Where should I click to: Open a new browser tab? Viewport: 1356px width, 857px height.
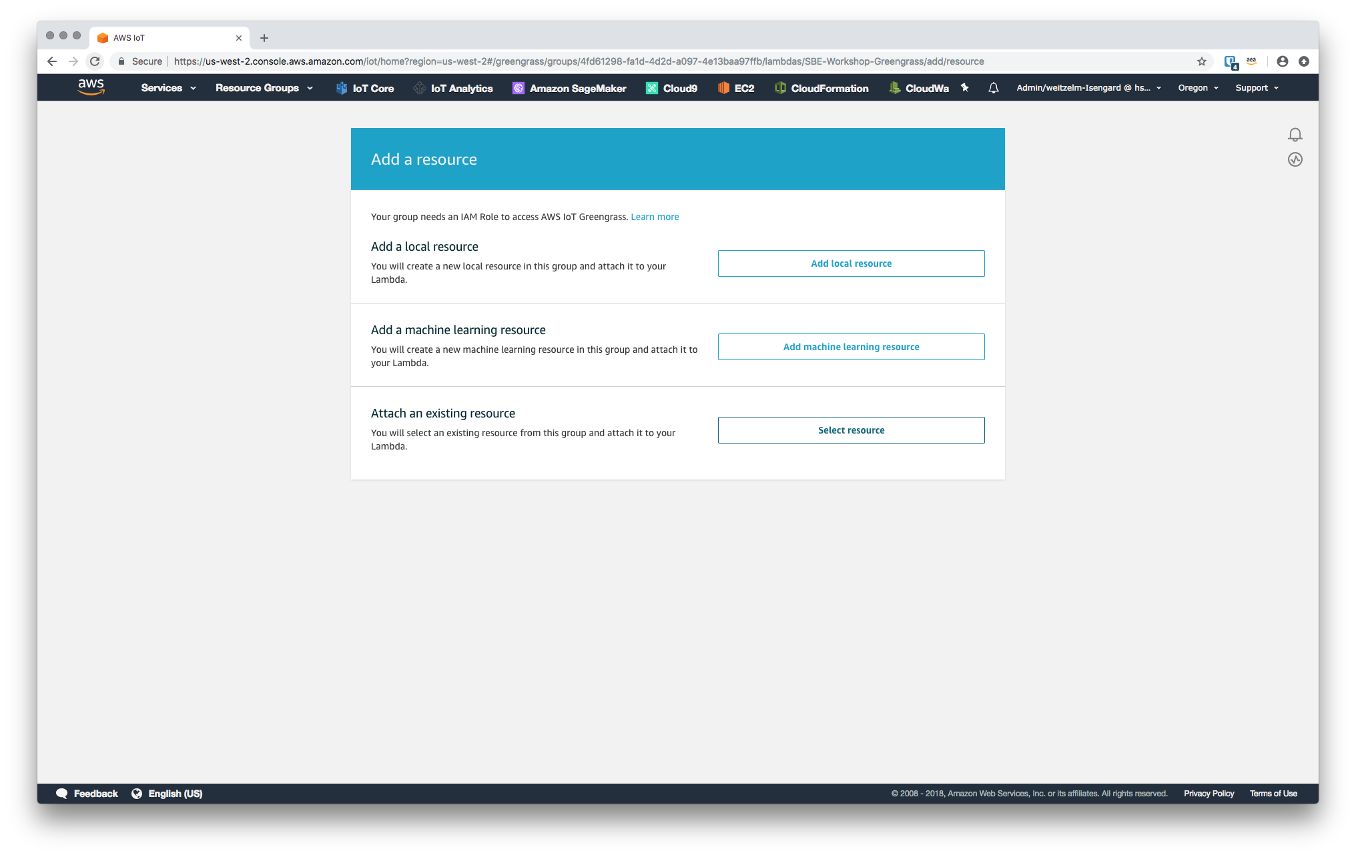264,38
